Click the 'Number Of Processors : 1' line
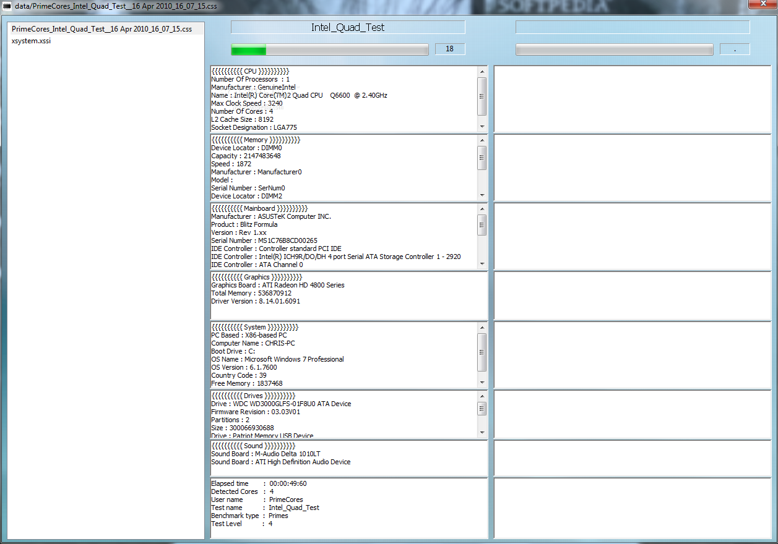This screenshot has height=544, width=778. coord(250,79)
